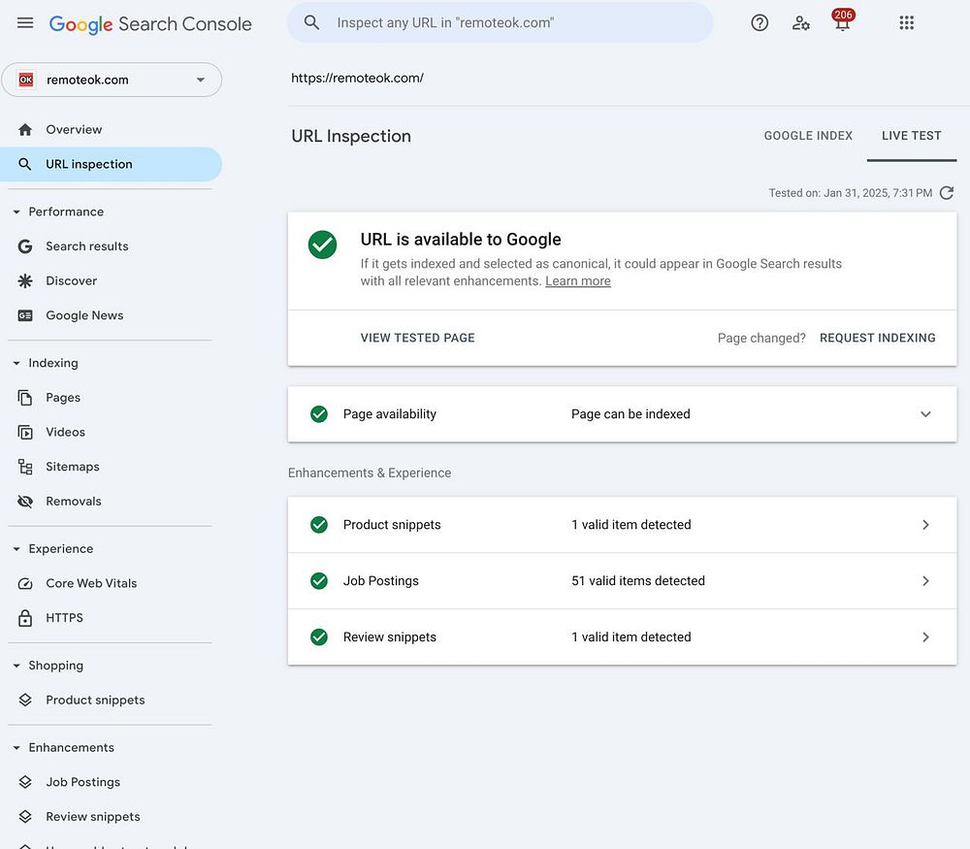Open the hamburger main menu icon
The height and width of the screenshot is (849, 970).
(x=25, y=23)
